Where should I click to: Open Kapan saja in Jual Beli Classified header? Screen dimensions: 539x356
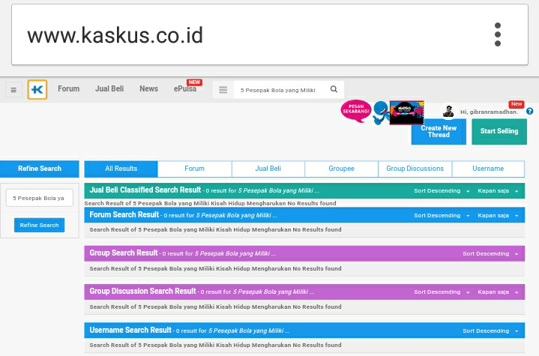point(498,190)
